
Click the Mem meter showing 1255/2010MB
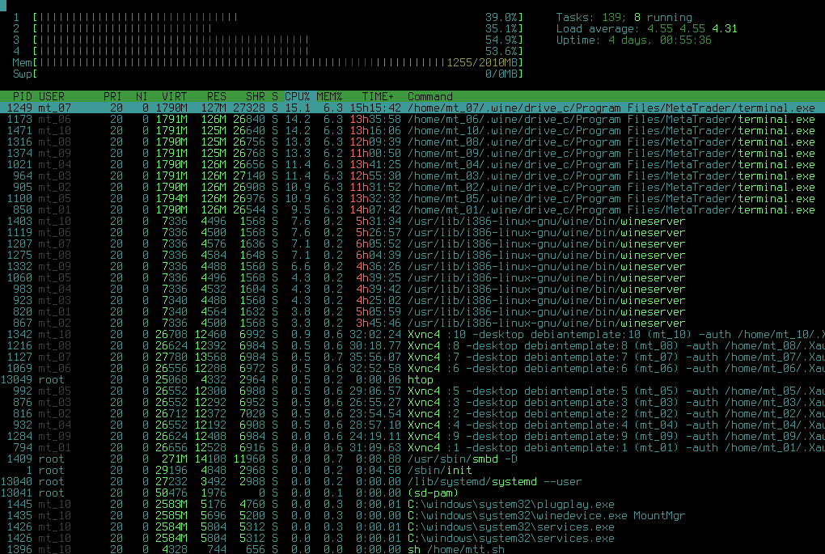(x=268, y=62)
